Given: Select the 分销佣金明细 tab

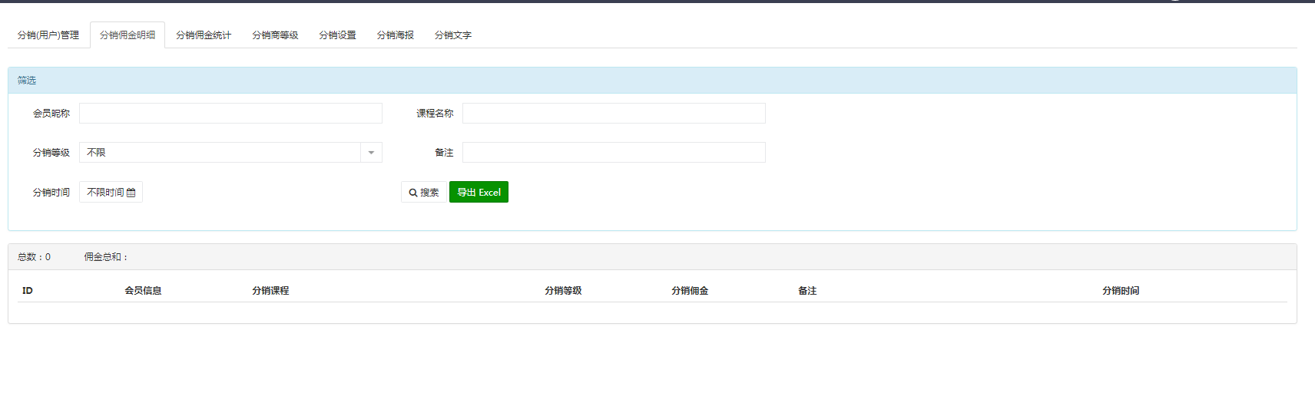Looking at the screenshot, I should (x=128, y=35).
